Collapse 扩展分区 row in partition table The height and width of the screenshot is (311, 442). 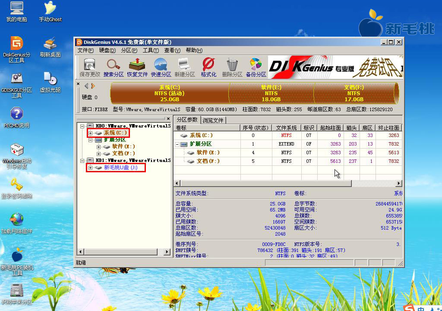pos(177,144)
